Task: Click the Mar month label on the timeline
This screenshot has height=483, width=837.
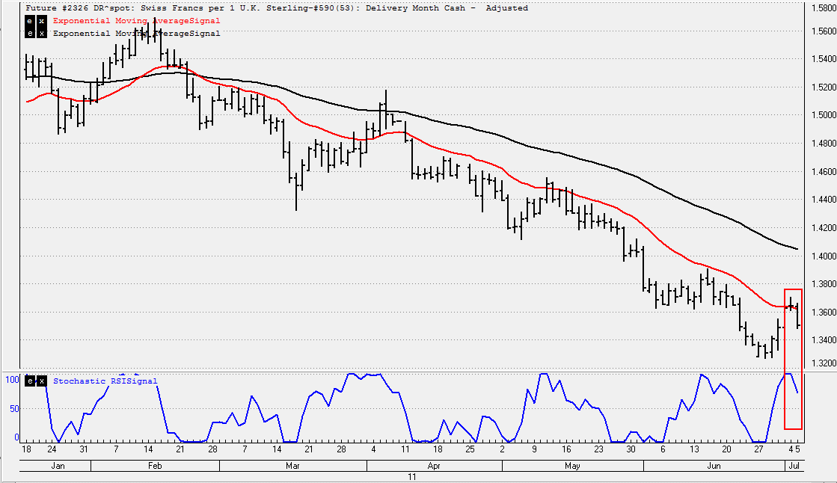Action: coord(292,466)
